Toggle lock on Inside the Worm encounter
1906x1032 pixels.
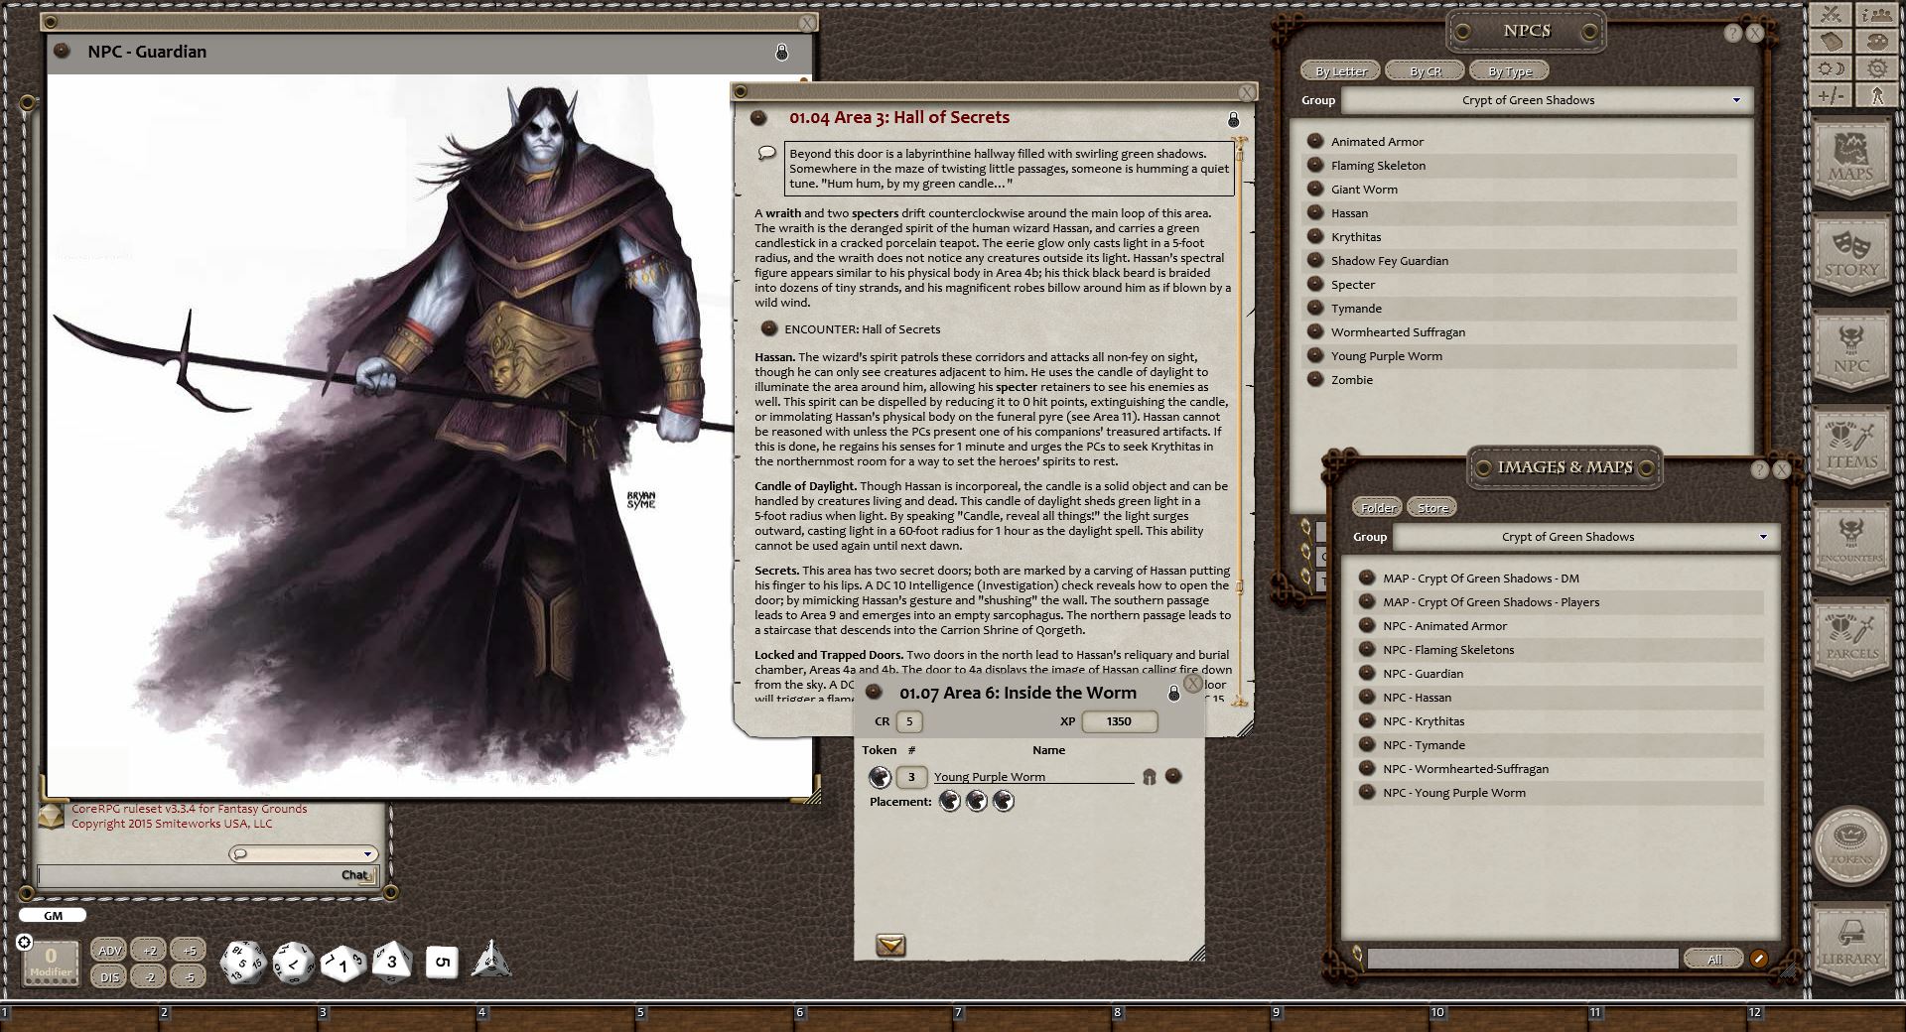[x=1173, y=694]
